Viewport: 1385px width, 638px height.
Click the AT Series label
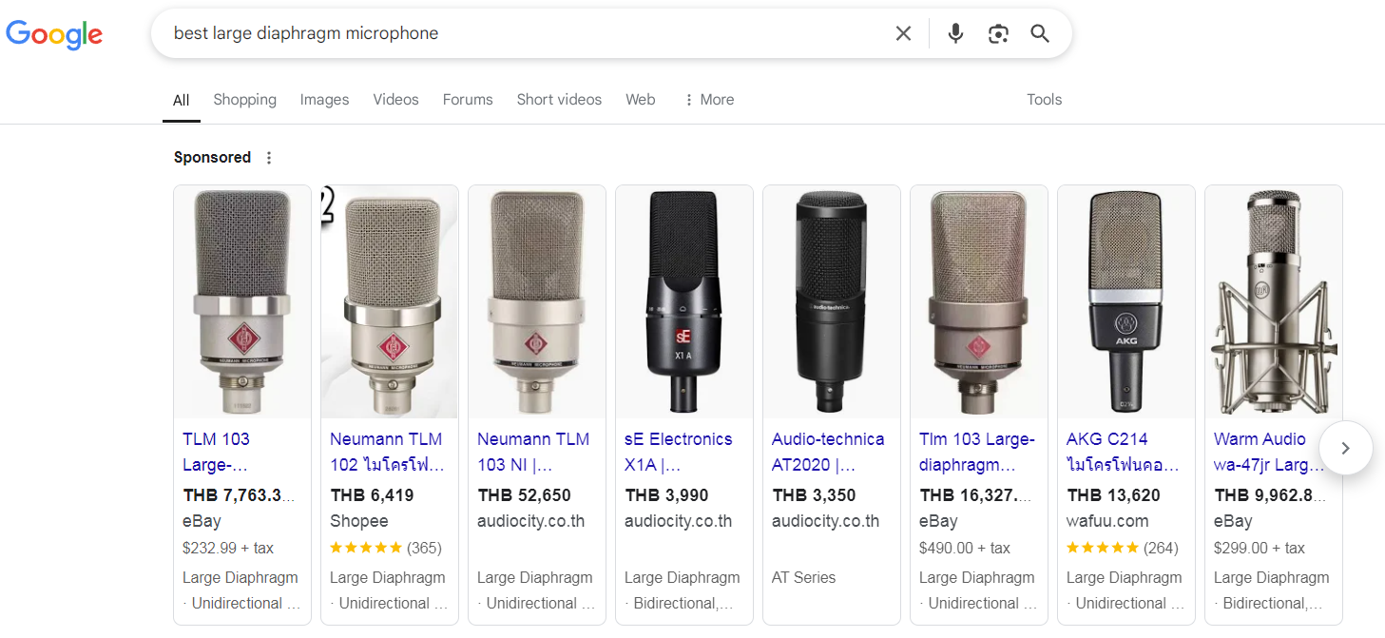[804, 577]
